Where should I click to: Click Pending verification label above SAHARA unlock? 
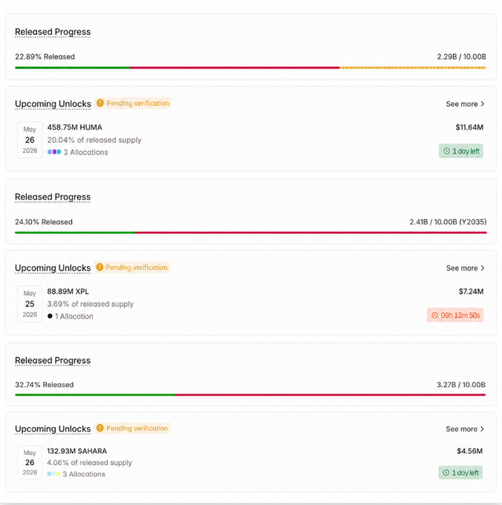tap(137, 429)
